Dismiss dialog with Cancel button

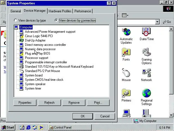(105, 116)
